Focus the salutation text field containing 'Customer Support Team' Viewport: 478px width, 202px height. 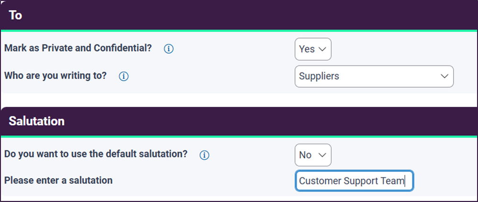tap(354, 181)
